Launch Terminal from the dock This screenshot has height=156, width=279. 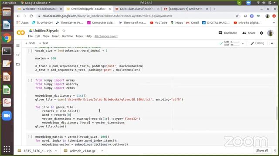point(7,51)
